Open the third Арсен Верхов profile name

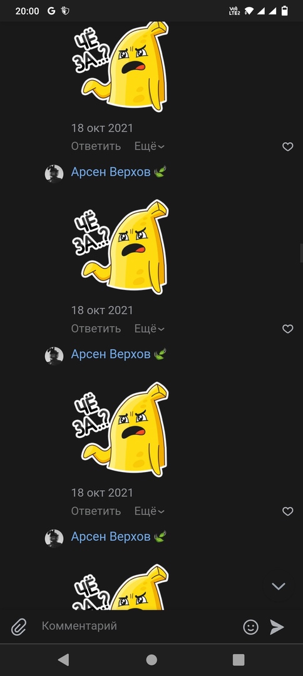(x=111, y=537)
